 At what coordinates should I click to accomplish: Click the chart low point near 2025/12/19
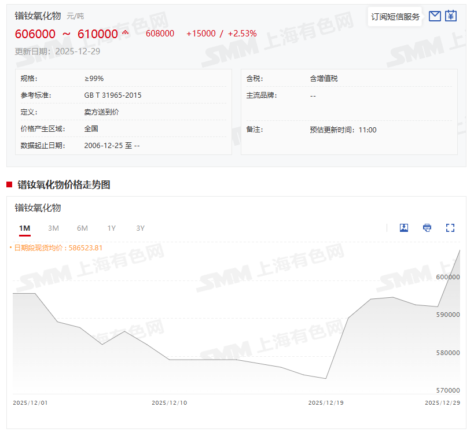coord(326,378)
